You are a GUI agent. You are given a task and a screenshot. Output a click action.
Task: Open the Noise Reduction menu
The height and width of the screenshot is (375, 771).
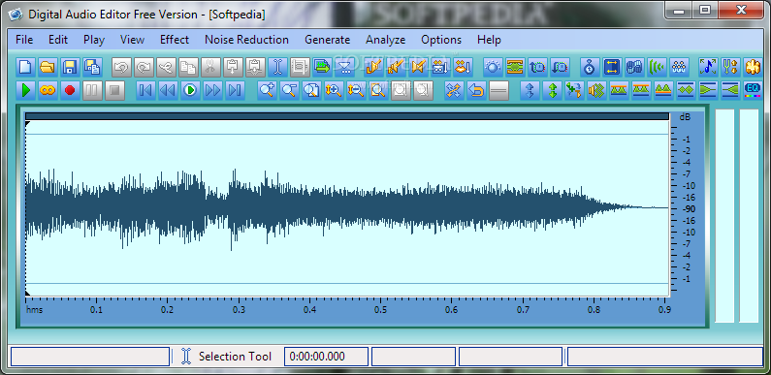(247, 40)
